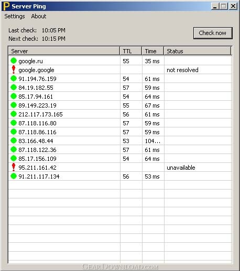Image resolution: width=240 pixels, height=271 pixels.
Task: Click Server Ping app icon in title bar
Action: point(6,6)
